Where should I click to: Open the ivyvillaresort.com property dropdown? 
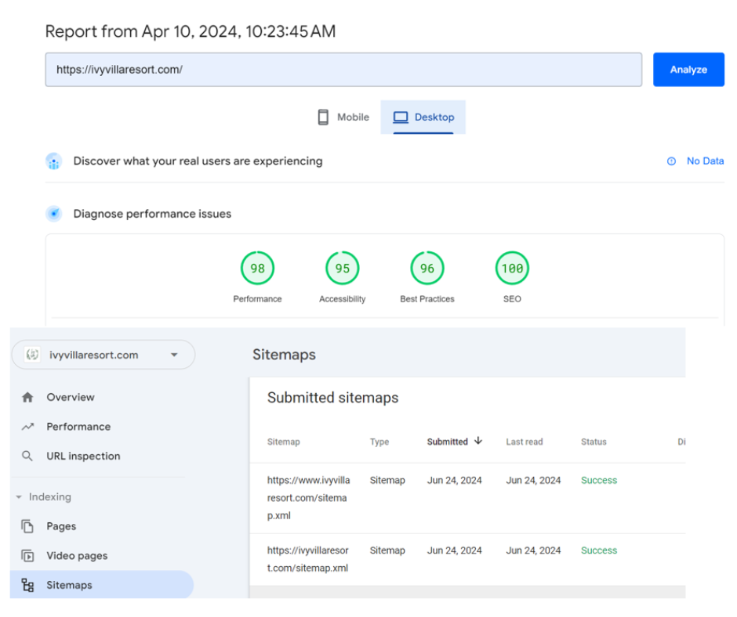click(174, 355)
